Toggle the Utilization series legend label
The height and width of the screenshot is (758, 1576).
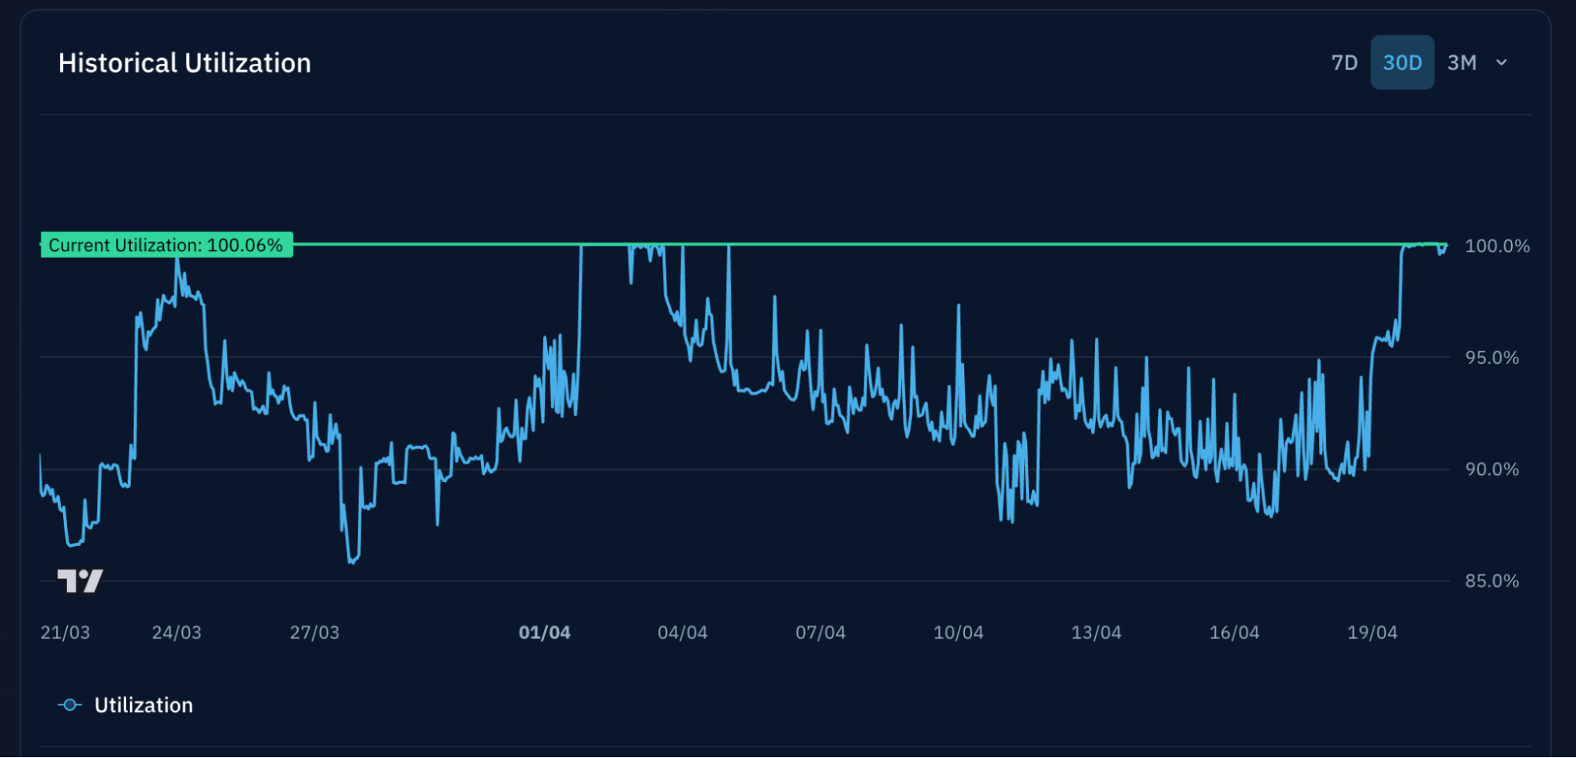coord(143,704)
